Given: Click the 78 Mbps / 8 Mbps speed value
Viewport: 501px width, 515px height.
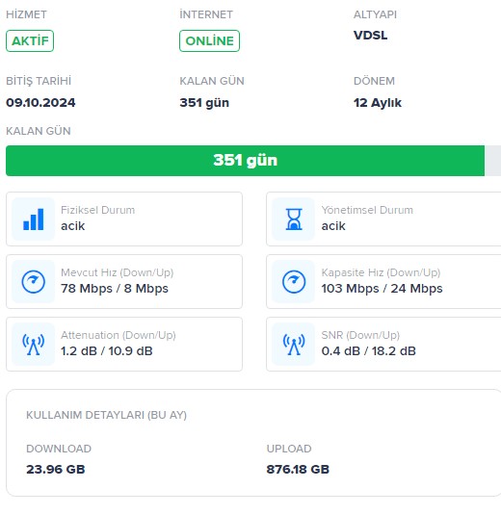Looking at the screenshot, I should point(115,289).
